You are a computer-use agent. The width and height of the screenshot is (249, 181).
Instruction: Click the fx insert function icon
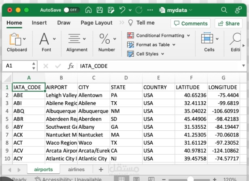[71, 66]
